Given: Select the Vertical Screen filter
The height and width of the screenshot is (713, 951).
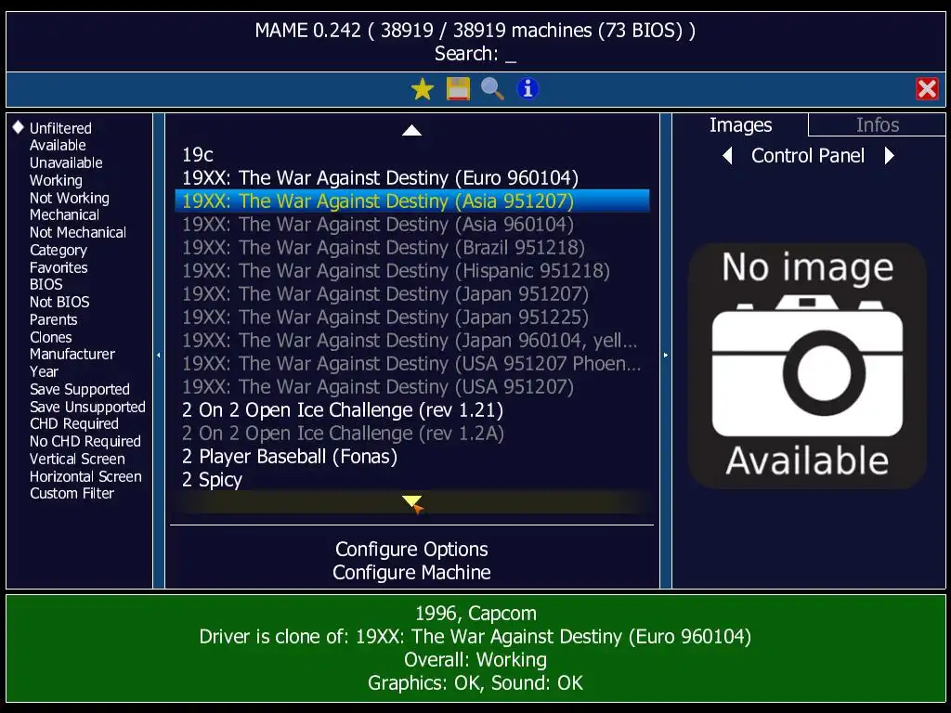Looking at the screenshot, I should coord(77,459).
